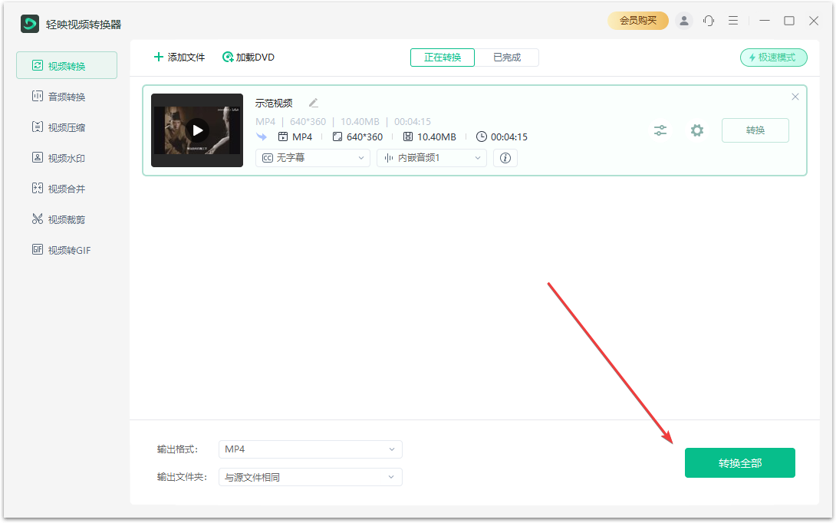
Task: Click the gear settings icon on the video row
Action: (696, 130)
